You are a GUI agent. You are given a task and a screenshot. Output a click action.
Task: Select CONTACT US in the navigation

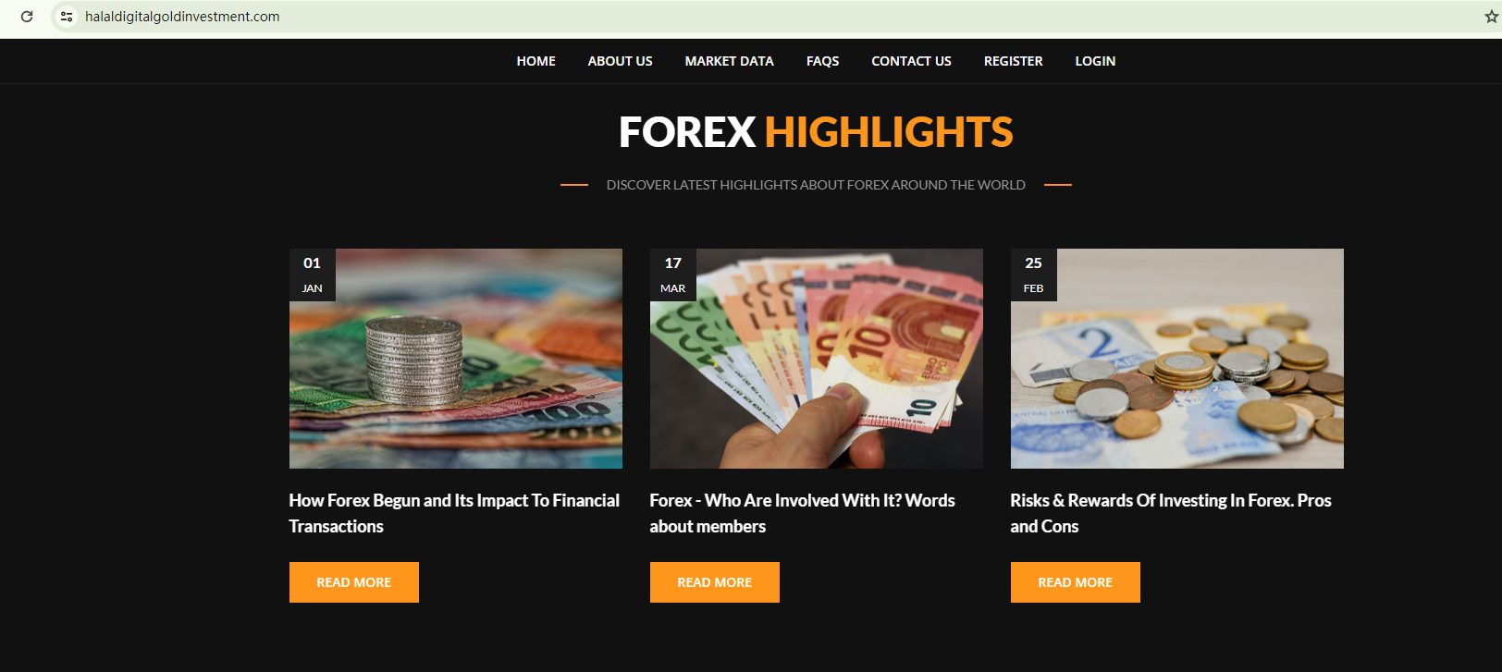tap(911, 61)
